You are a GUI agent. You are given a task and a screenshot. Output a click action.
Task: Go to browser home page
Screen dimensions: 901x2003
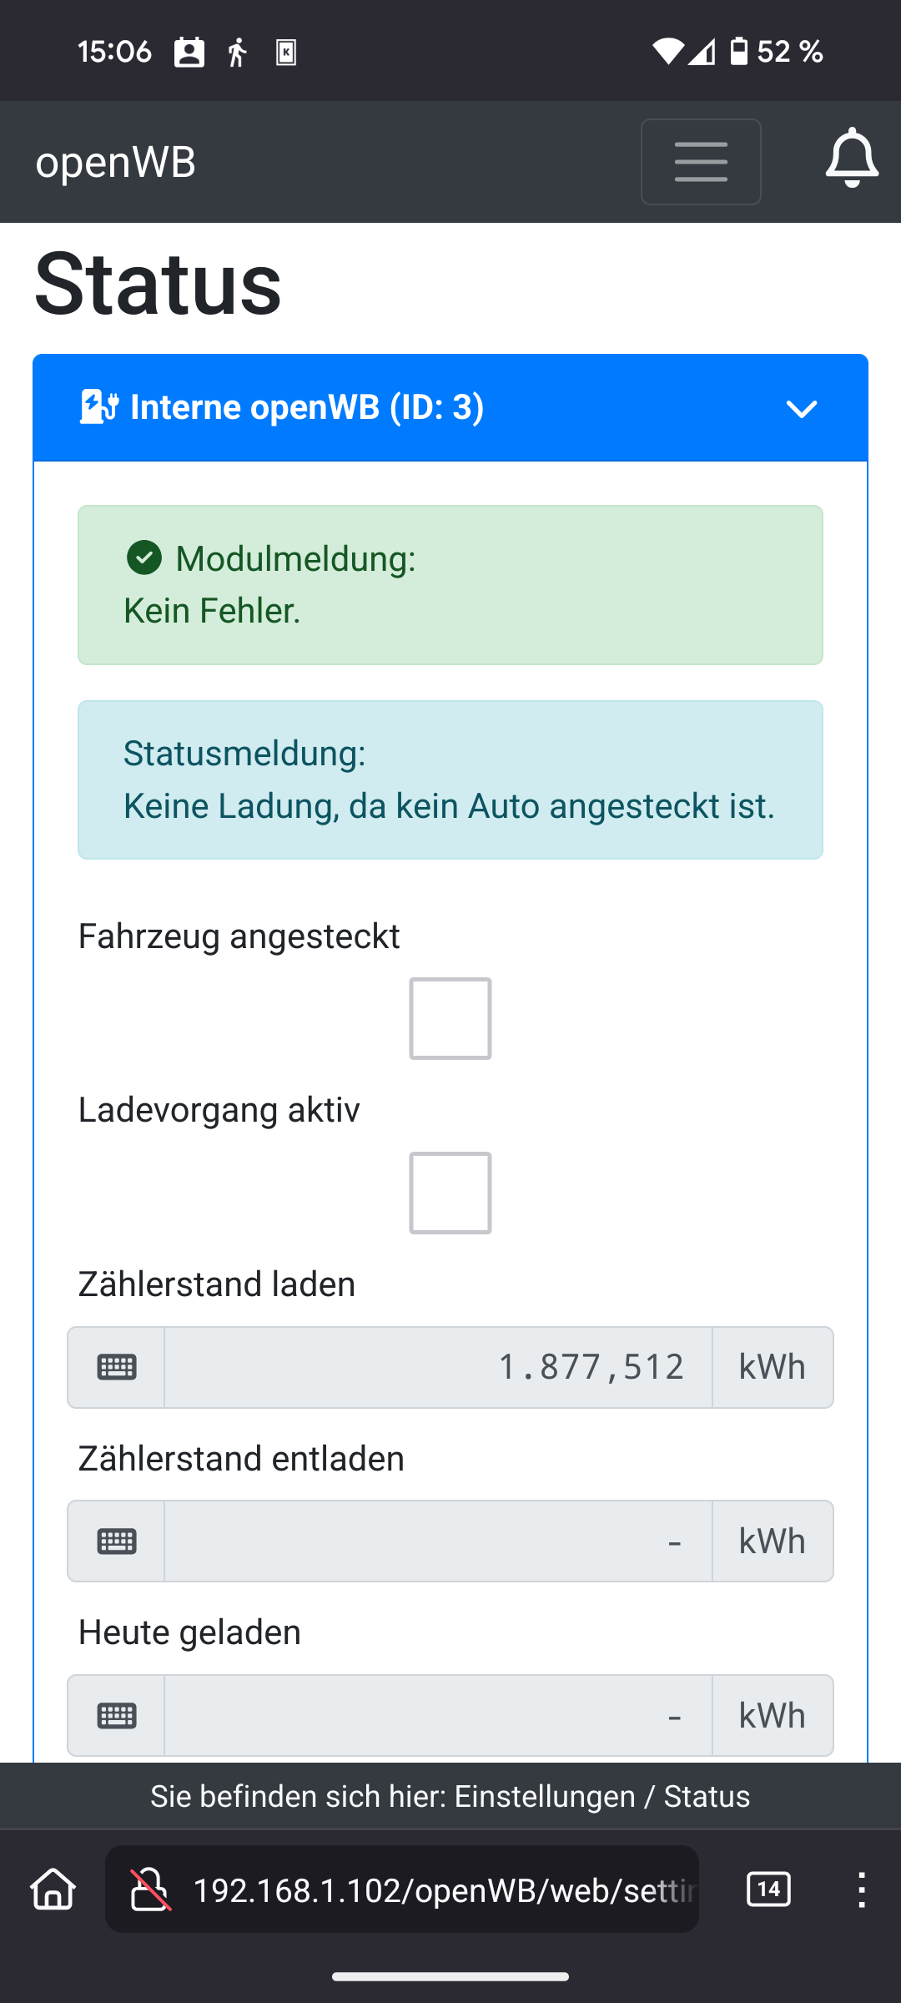point(53,1889)
